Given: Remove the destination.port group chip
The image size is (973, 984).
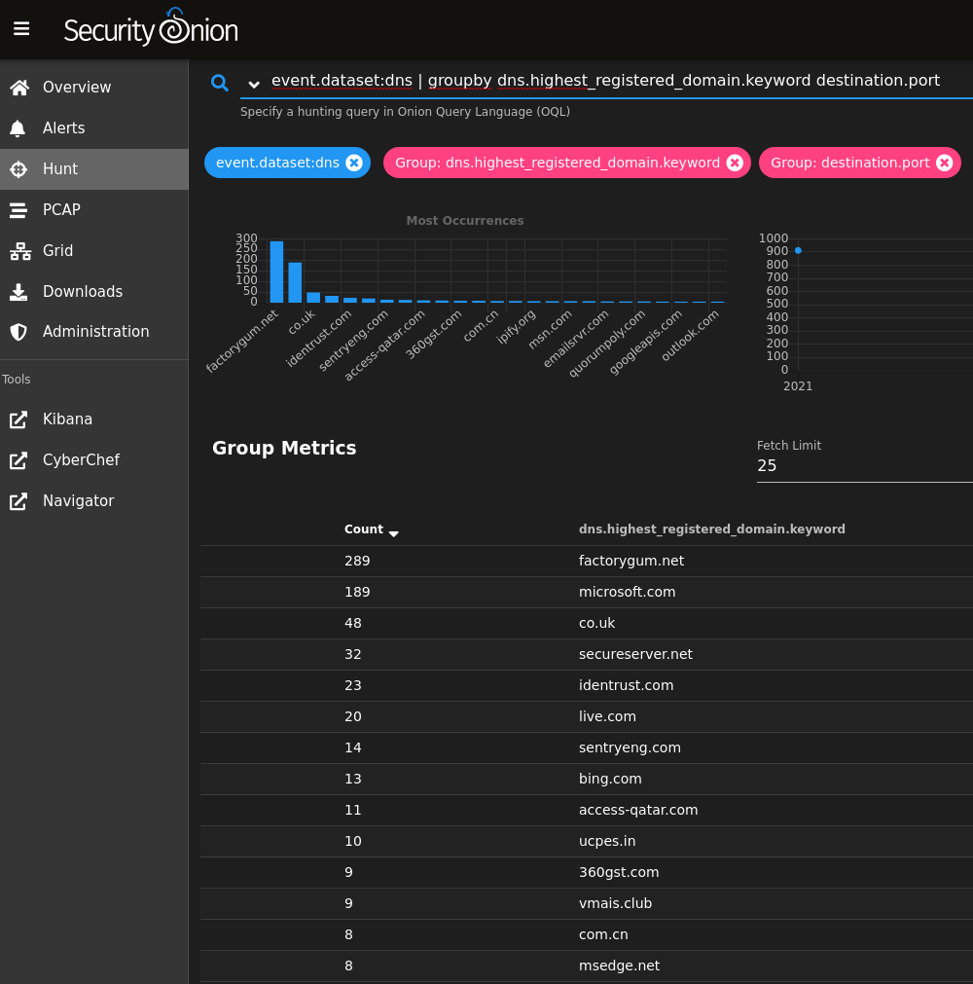Looking at the screenshot, I should pyautogui.click(x=944, y=164).
